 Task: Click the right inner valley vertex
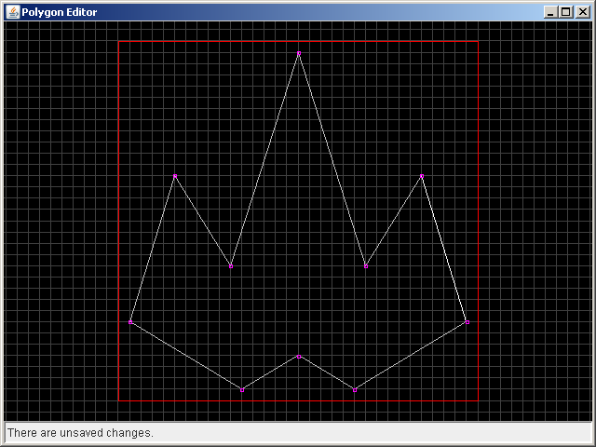click(366, 265)
